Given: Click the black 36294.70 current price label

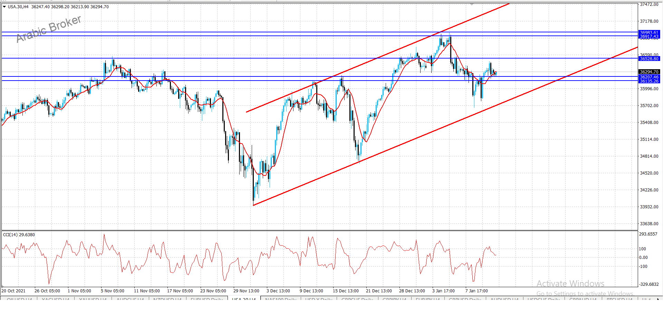Looking at the screenshot, I should click(x=649, y=72).
